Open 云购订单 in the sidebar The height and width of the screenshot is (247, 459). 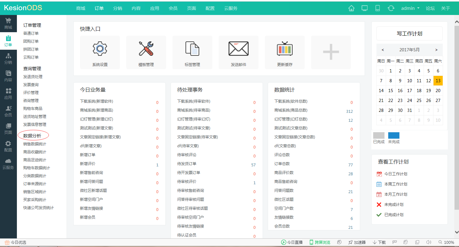click(x=31, y=57)
